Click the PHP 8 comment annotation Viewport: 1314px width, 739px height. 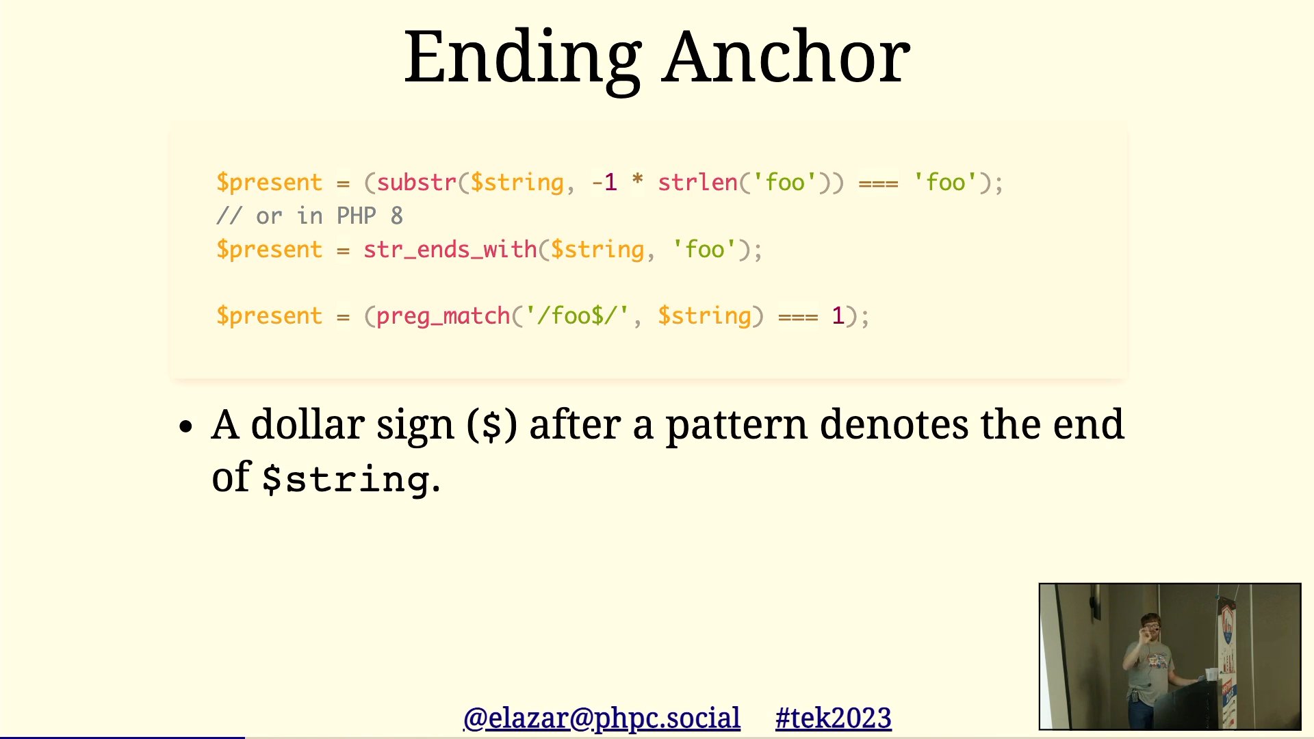(308, 216)
